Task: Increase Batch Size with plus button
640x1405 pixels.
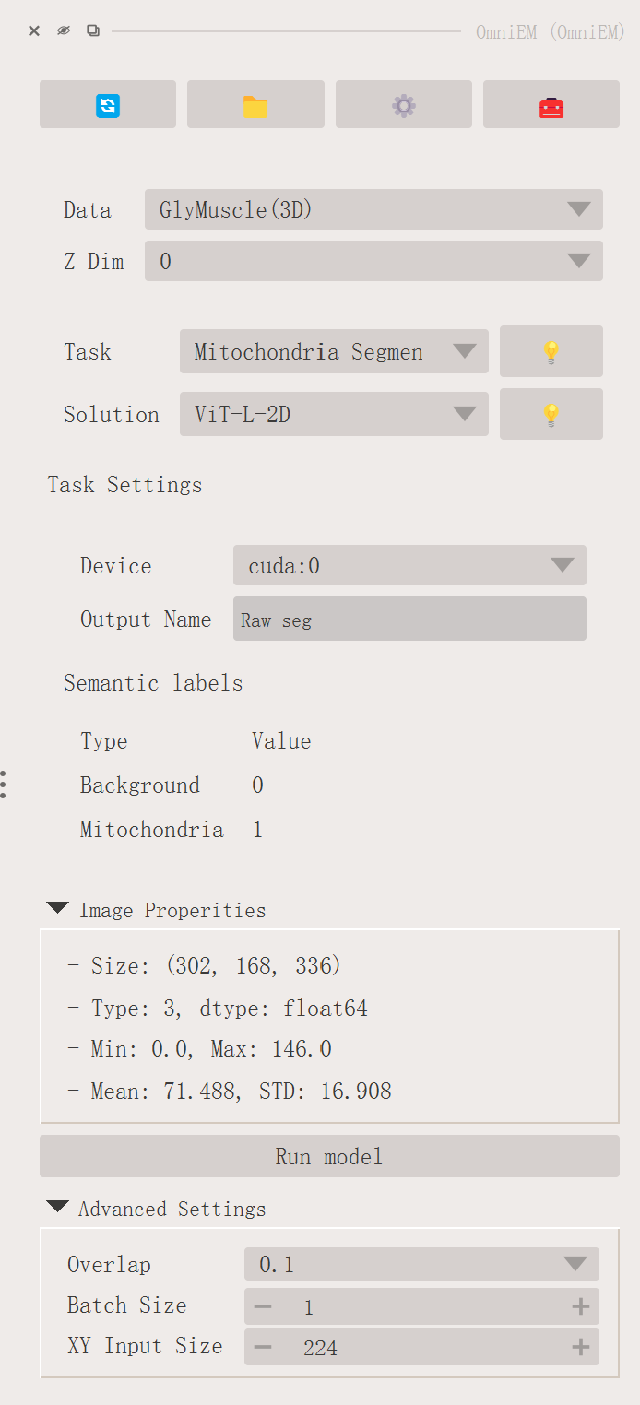Action: tap(580, 1306)
